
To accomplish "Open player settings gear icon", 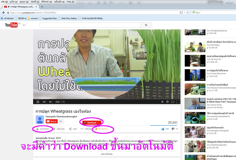I will (x=168, y=102).
